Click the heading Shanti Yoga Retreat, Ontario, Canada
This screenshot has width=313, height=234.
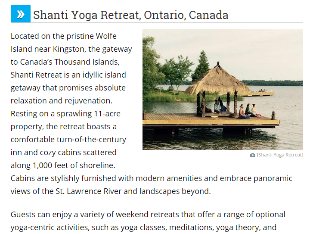[x=130, y=15]
